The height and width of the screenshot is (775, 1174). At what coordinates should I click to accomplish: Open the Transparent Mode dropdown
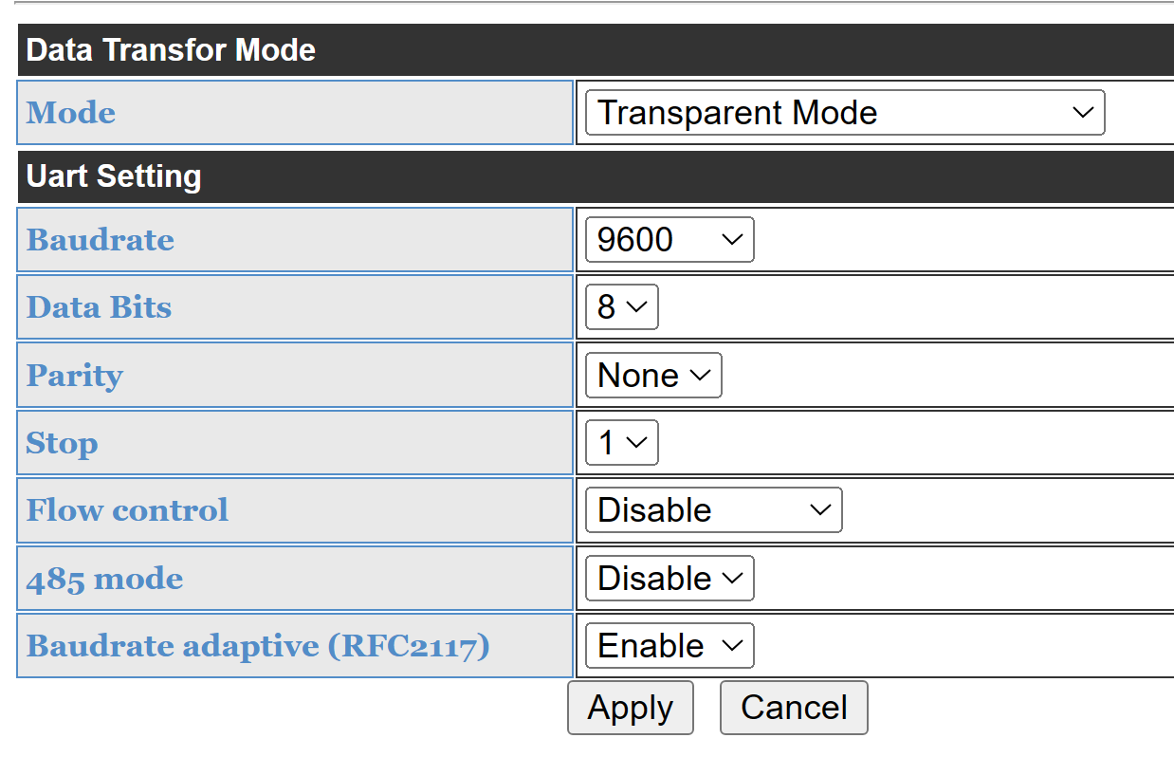pos(845,113)
